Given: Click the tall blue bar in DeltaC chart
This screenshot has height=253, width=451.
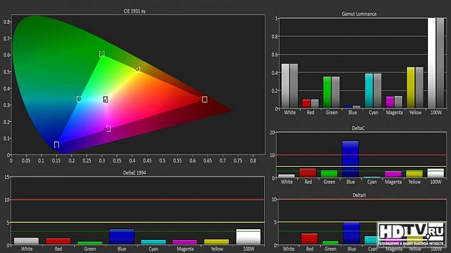Looking at the screenshot, I should [x=350, y=159].
